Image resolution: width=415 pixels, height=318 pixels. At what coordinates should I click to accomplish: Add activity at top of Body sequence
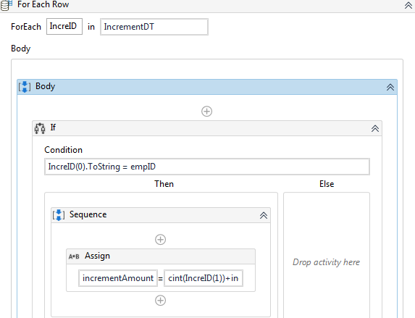206,112
